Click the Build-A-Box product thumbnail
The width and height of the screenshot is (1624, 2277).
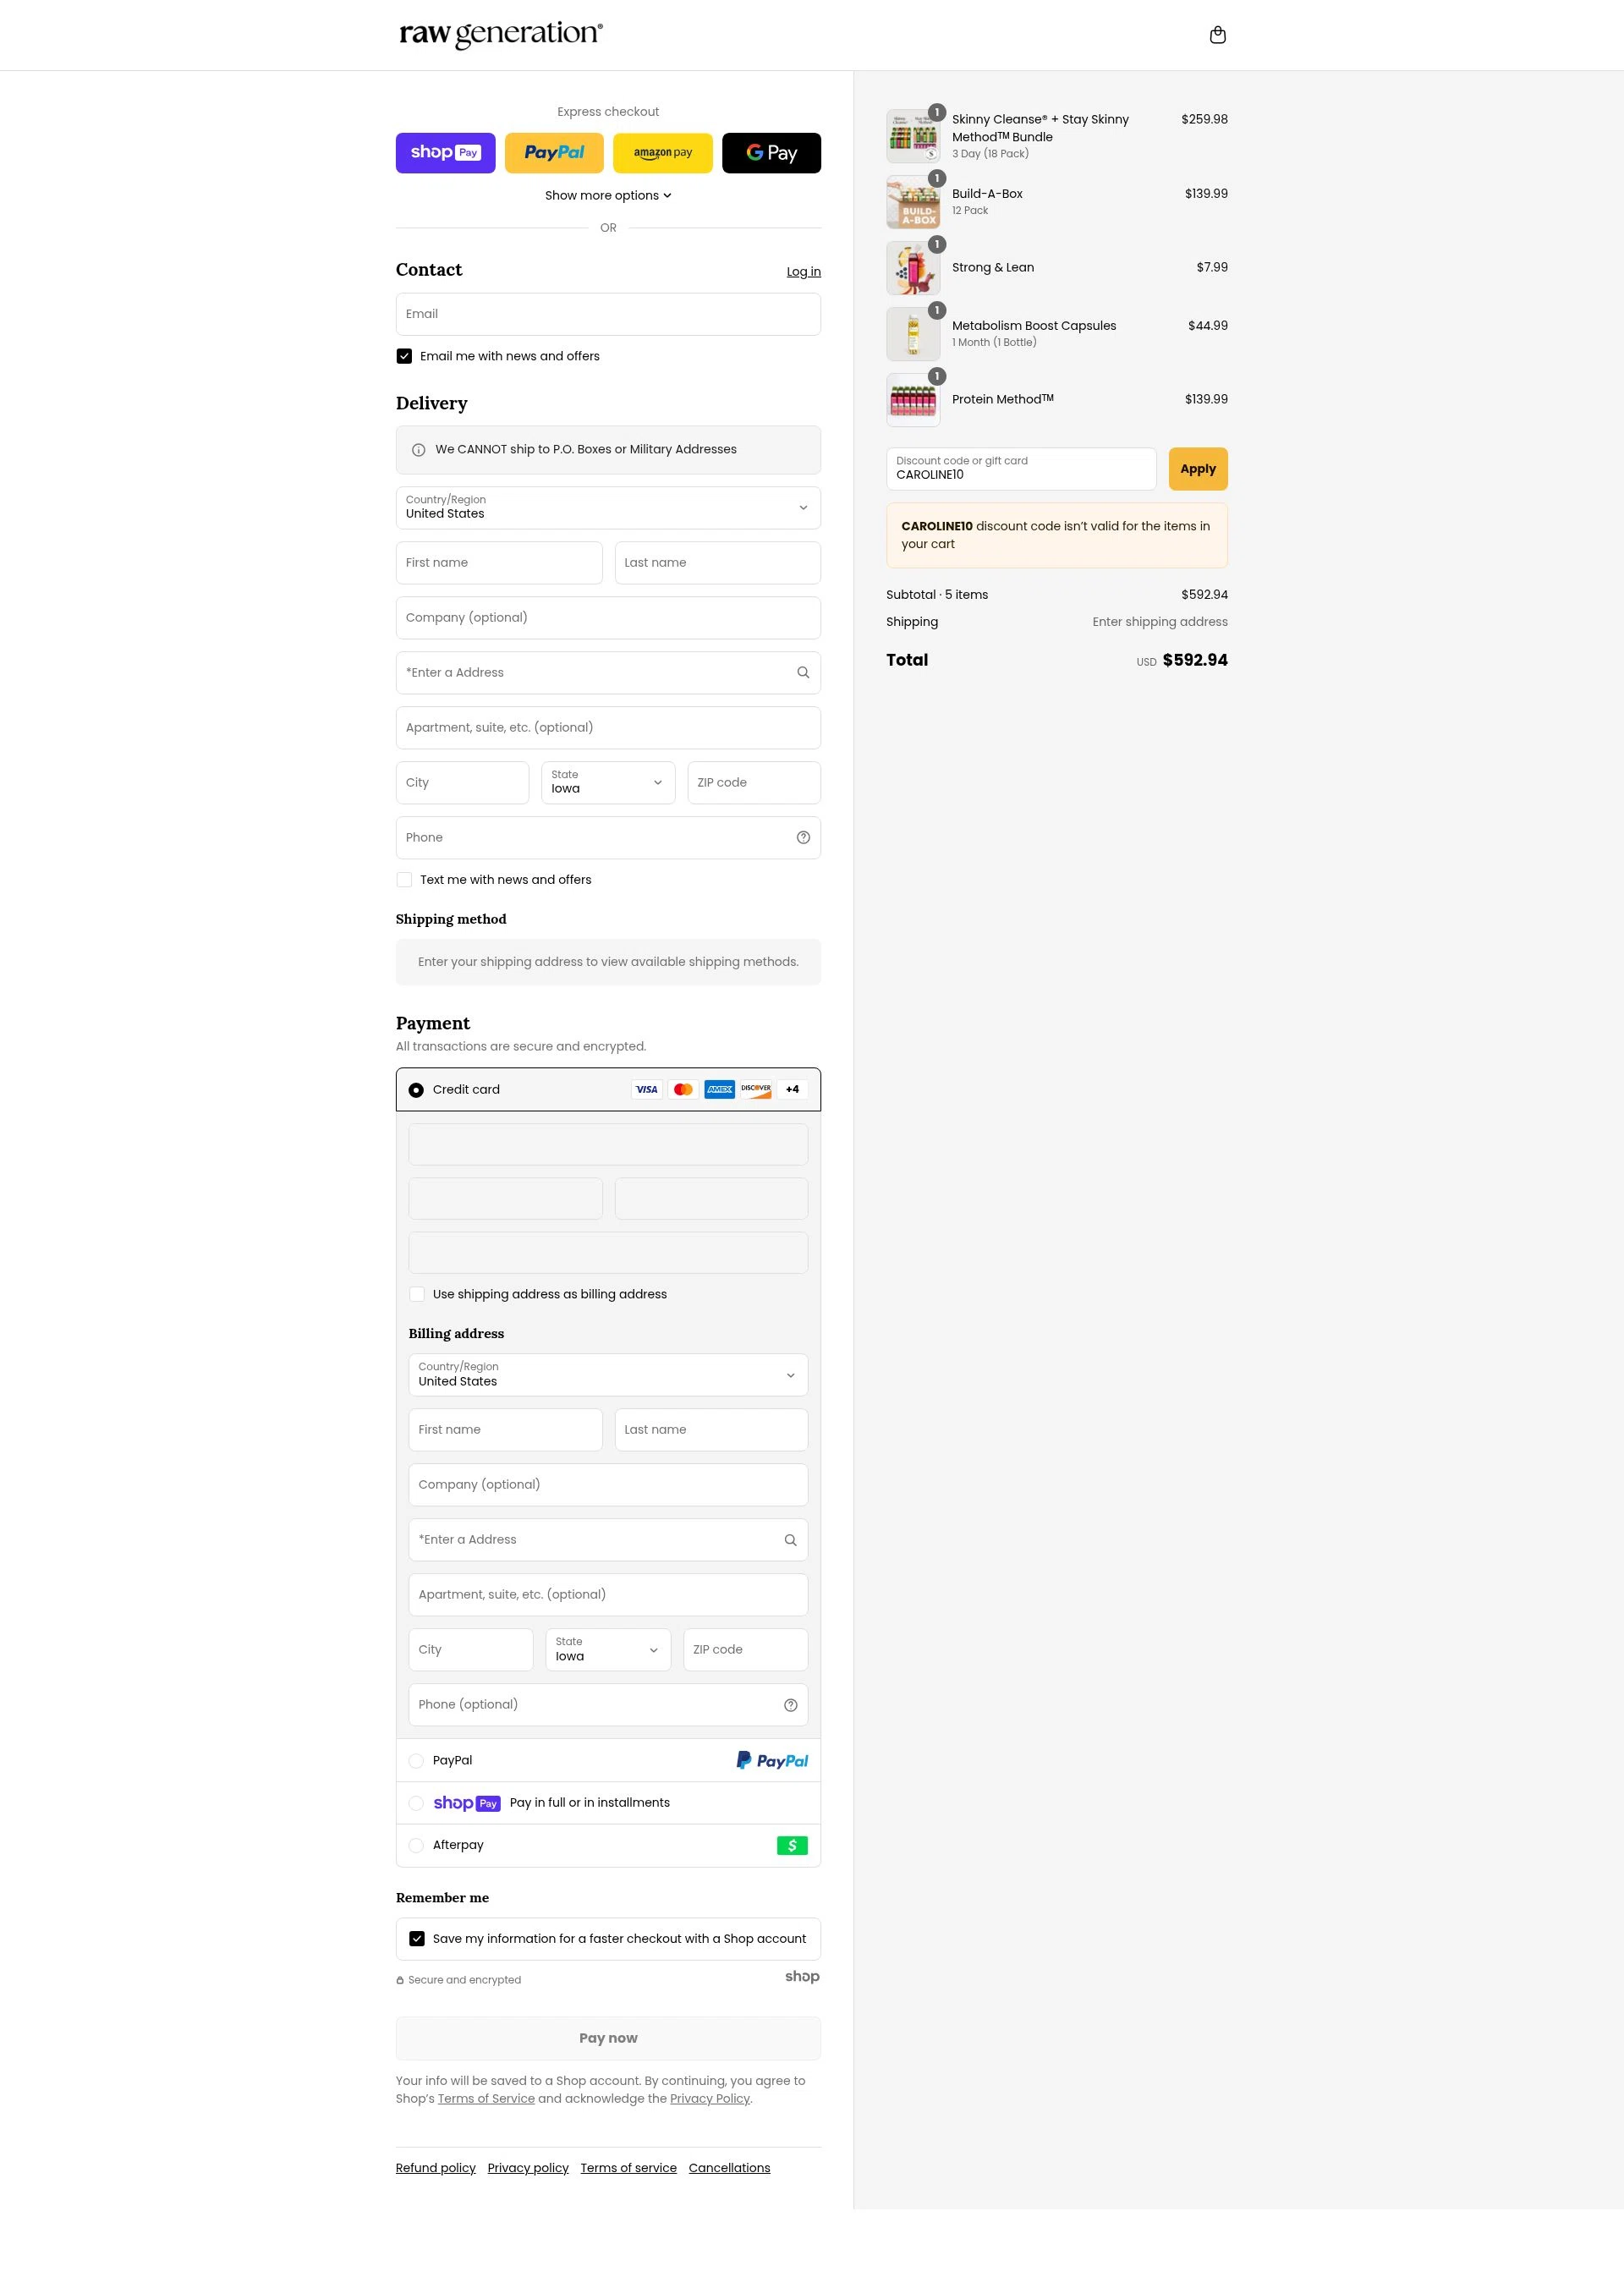point(913,202)
